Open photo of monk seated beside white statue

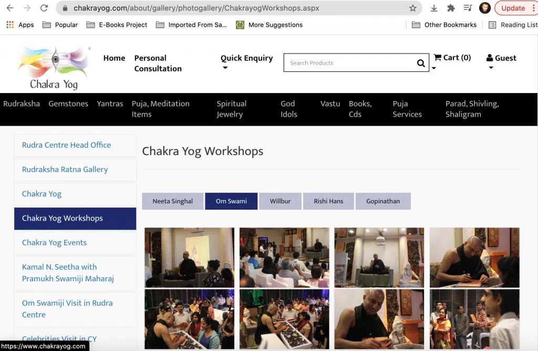(x=379, y=257)
